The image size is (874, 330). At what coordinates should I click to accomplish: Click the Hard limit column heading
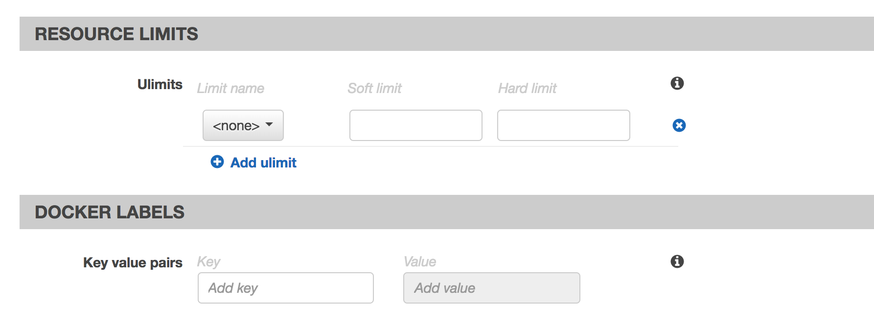pos(527,88)
